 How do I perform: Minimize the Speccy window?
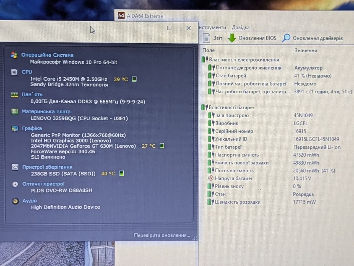[150, 28]
